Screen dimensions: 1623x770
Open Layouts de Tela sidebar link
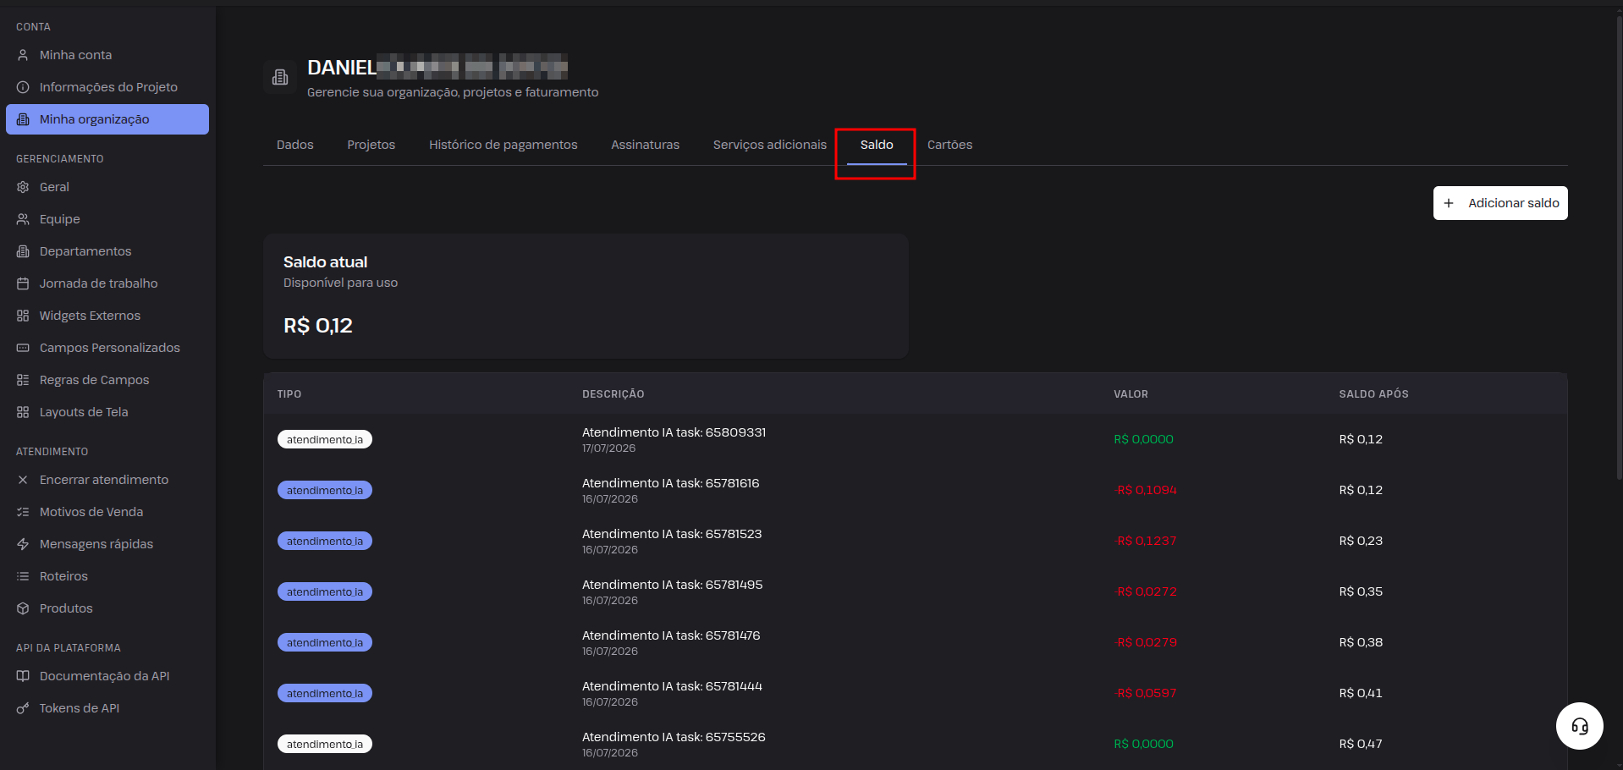[x=107, y=412]
